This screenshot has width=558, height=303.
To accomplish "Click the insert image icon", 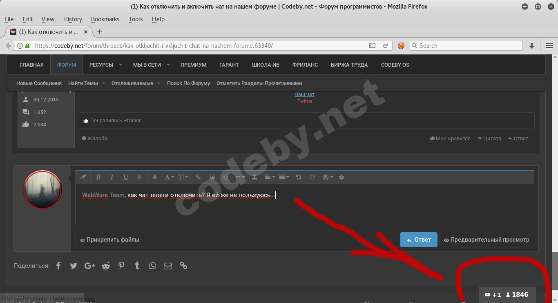I will (212, 177).
